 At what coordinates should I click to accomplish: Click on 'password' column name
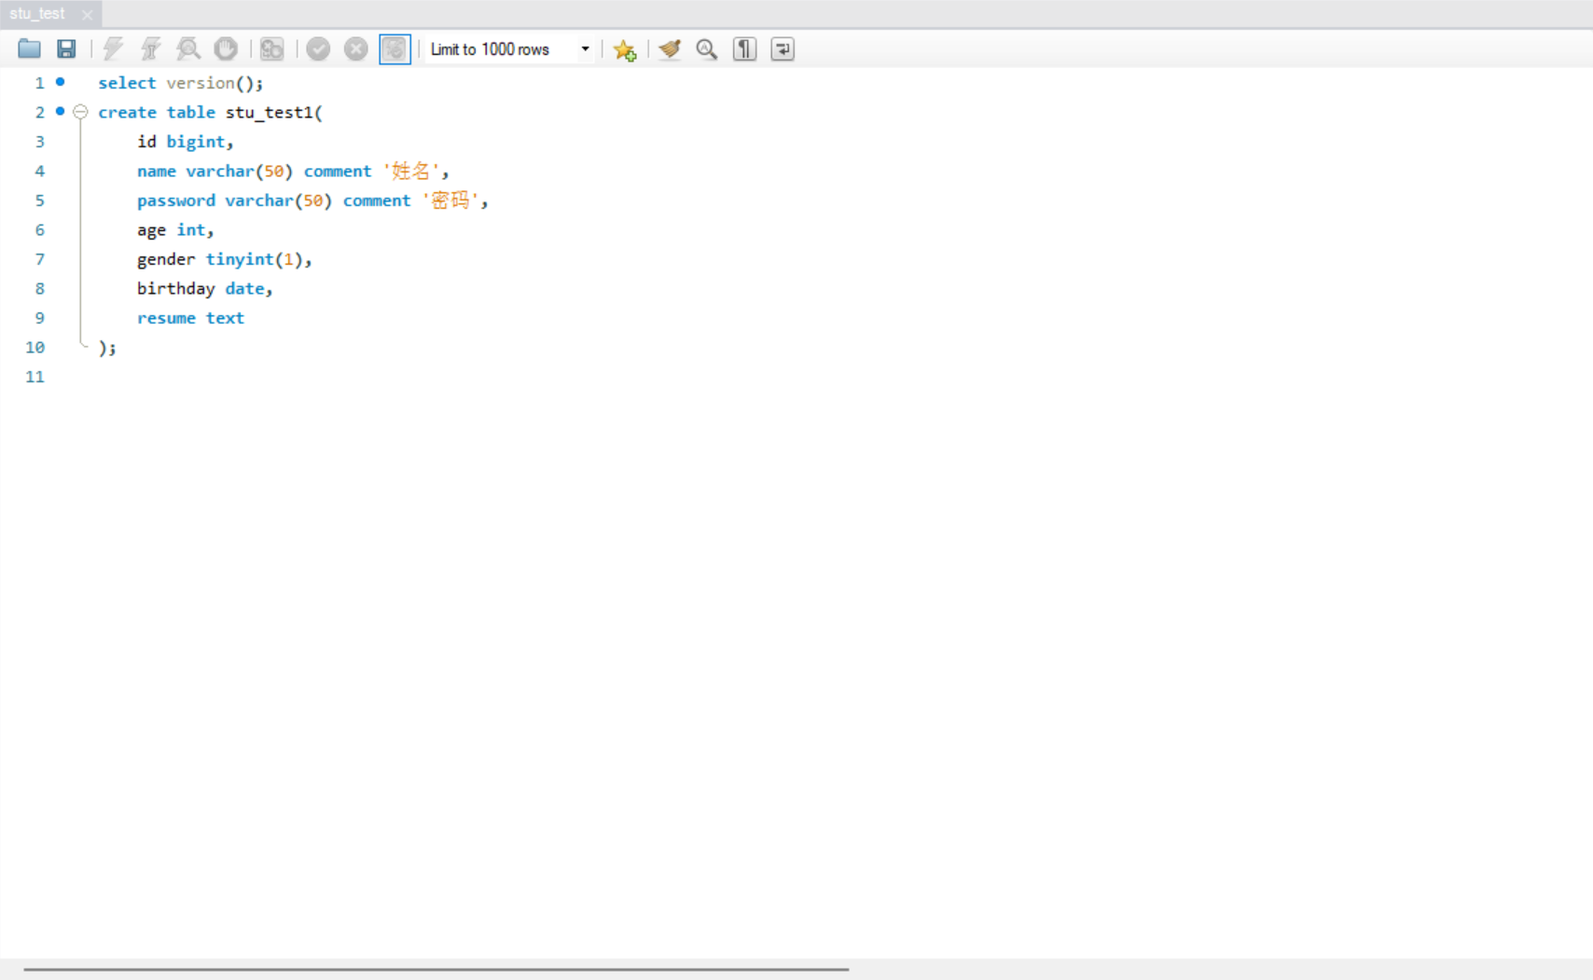(176, 200)
